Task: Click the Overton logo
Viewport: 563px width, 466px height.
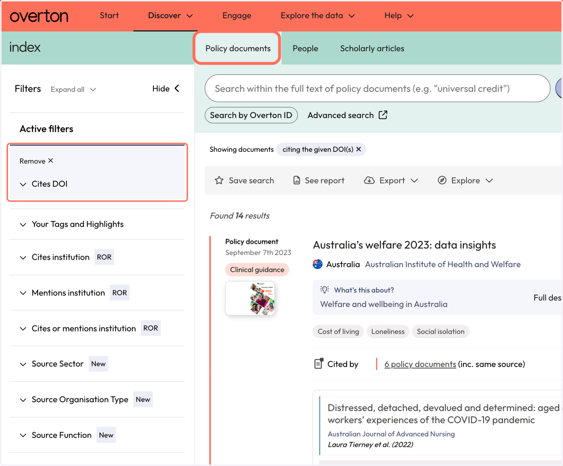Action: (x=39, y=15)
